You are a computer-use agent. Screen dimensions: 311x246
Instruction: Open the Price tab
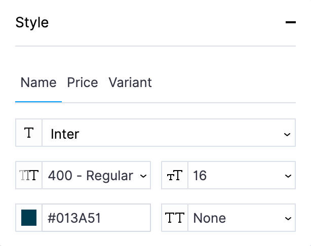click(x=83, y=83)
